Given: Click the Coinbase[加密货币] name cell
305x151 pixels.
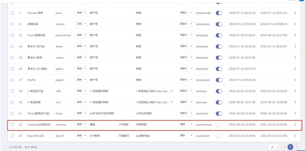Looking at the screenshot, I should pos(39,124).
